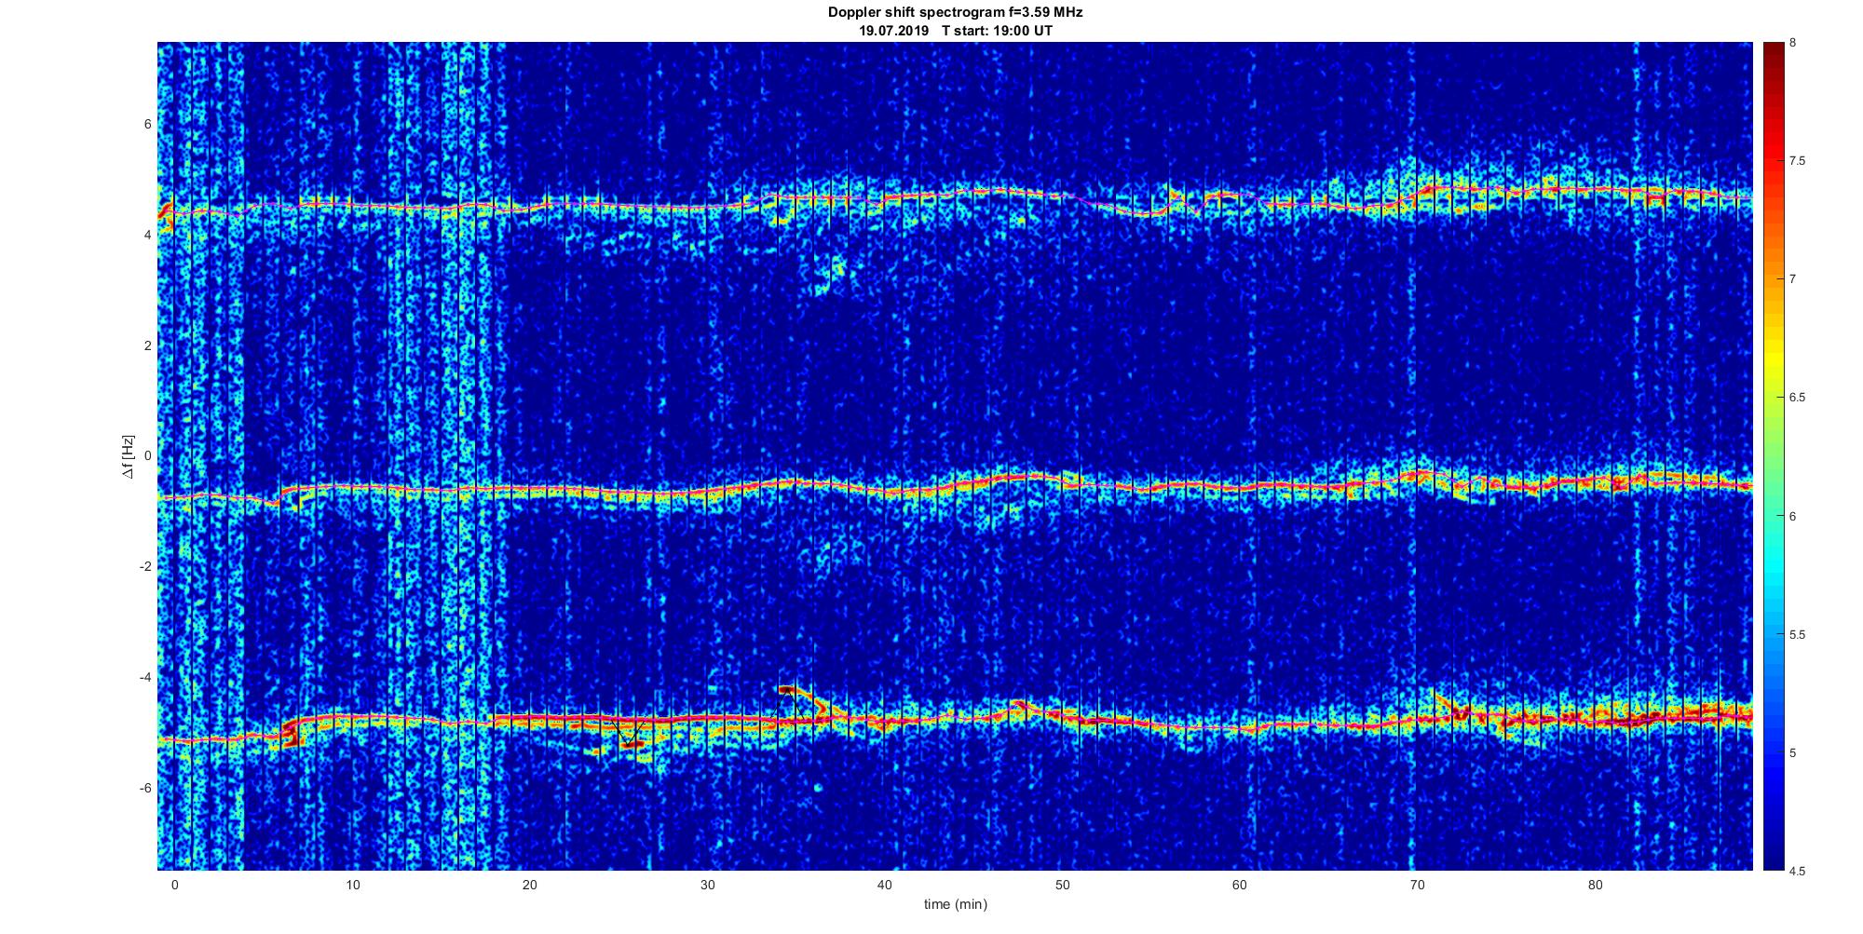Click the x-axis tick label '0'

pyautogui.click(x=174, y=885)
